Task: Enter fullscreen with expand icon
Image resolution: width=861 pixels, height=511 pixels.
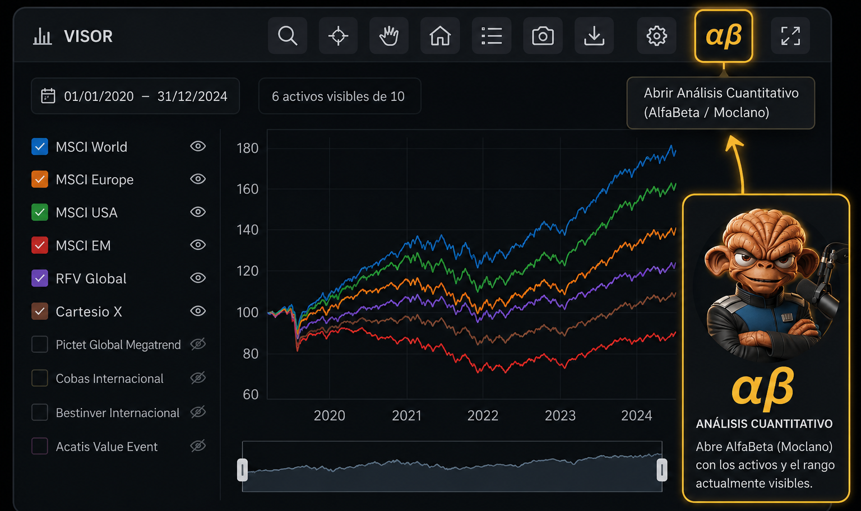Action: [790, 36]
